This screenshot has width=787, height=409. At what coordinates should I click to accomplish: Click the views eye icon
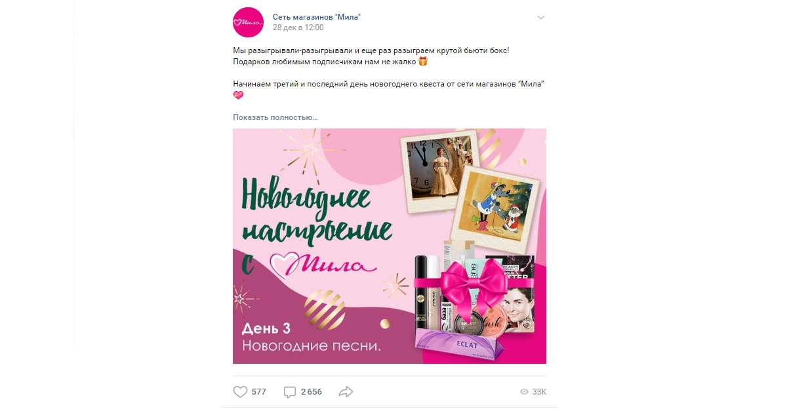tap(524, 392)
